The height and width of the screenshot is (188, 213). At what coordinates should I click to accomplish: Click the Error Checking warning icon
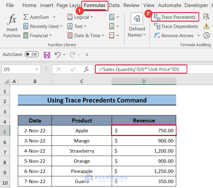coord(206,26)
